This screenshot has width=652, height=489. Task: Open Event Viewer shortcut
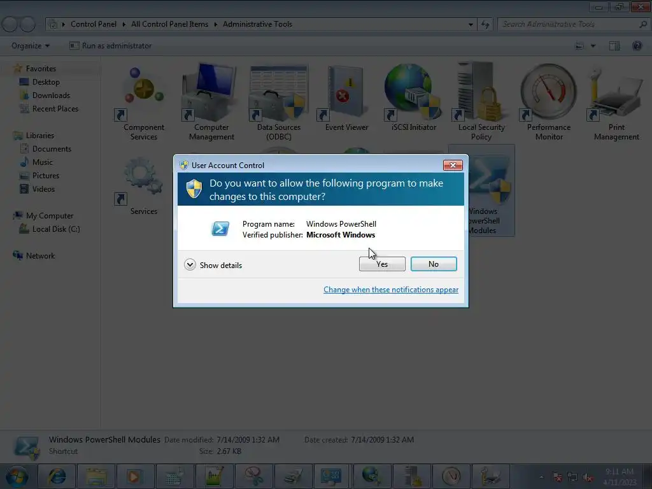coord(346,97)
